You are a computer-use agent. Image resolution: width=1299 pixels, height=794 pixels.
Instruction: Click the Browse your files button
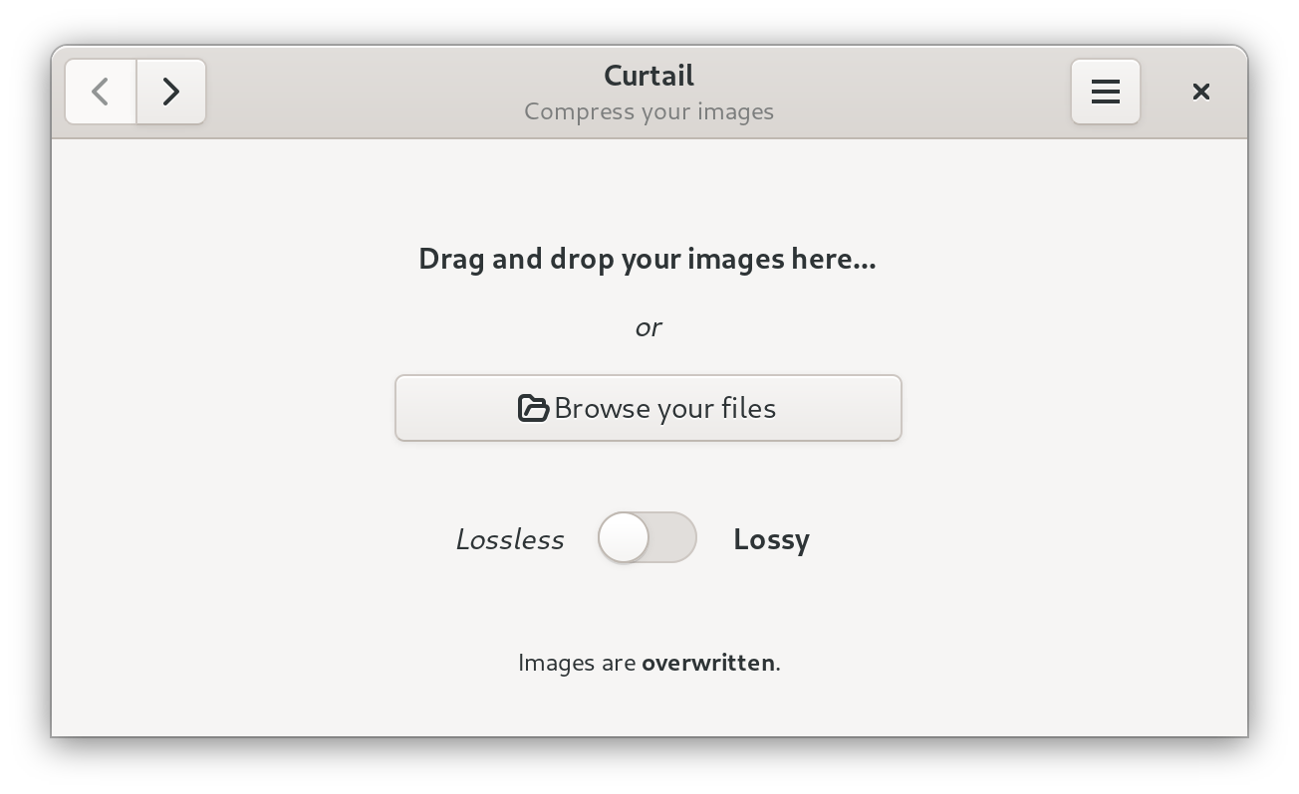pos(649,408)
